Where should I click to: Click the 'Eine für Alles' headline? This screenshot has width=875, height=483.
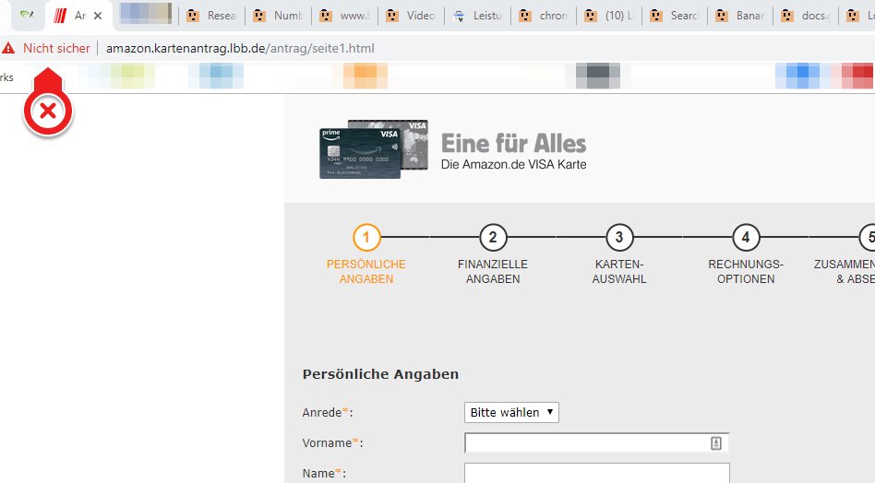coord(513,143)
